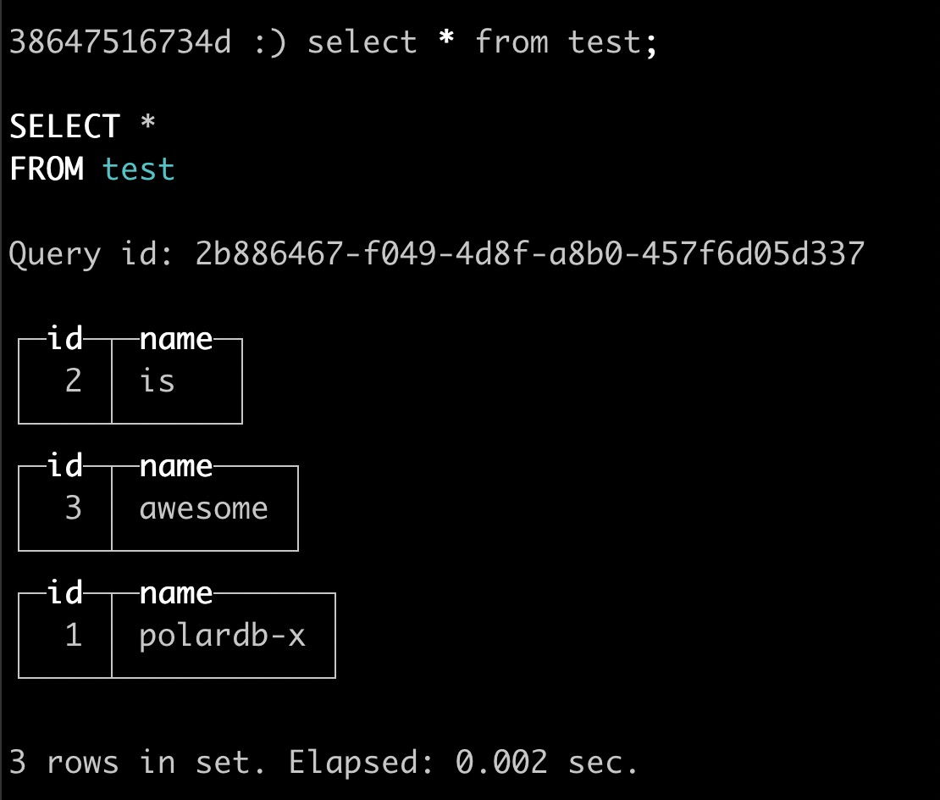This screenshot has width=940, height=800.
Task: Click the prompt hostname 38647516734d
Action: tap(120, 42)
